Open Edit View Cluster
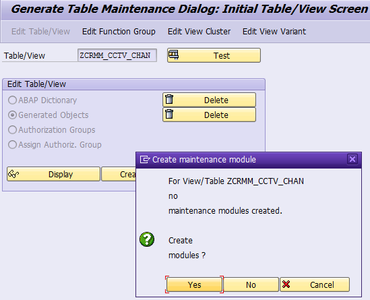The image size is (370, 300). tap(199, 32)
